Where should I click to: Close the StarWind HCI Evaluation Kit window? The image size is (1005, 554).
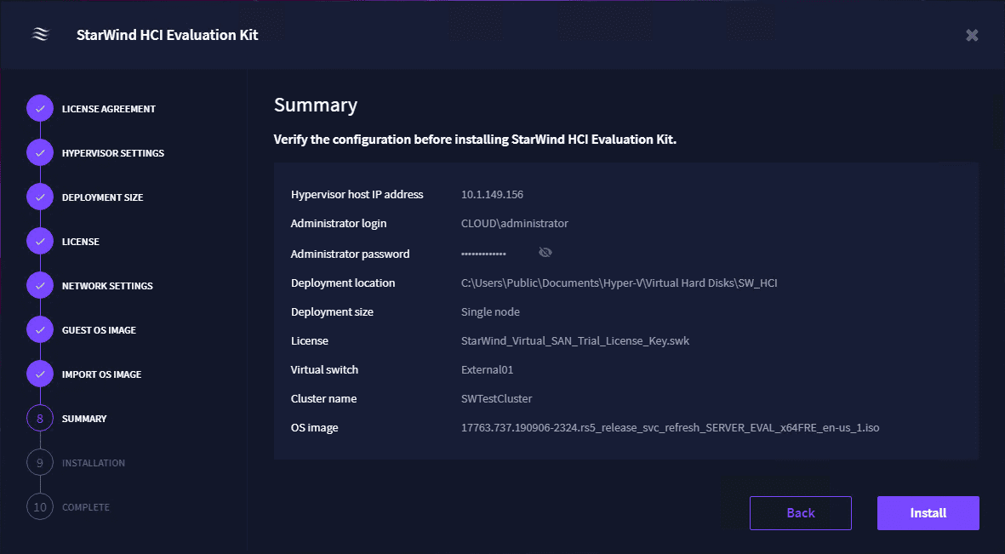tap(972, 35)
